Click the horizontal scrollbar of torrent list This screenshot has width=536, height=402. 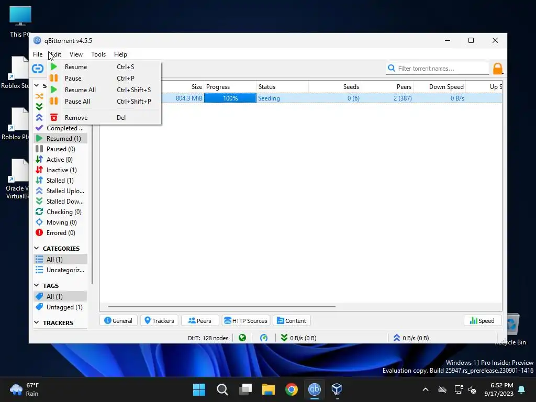point(222,307)
